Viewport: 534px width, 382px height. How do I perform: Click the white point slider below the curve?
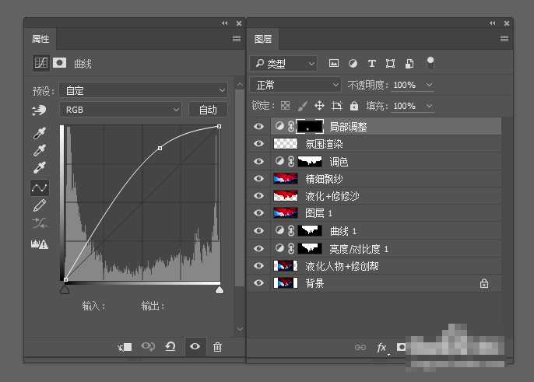220,289
